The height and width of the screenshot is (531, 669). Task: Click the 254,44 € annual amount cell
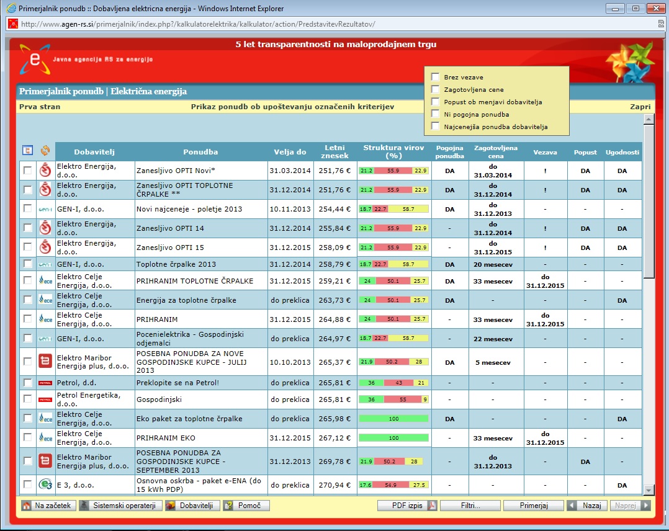point(334,209)
